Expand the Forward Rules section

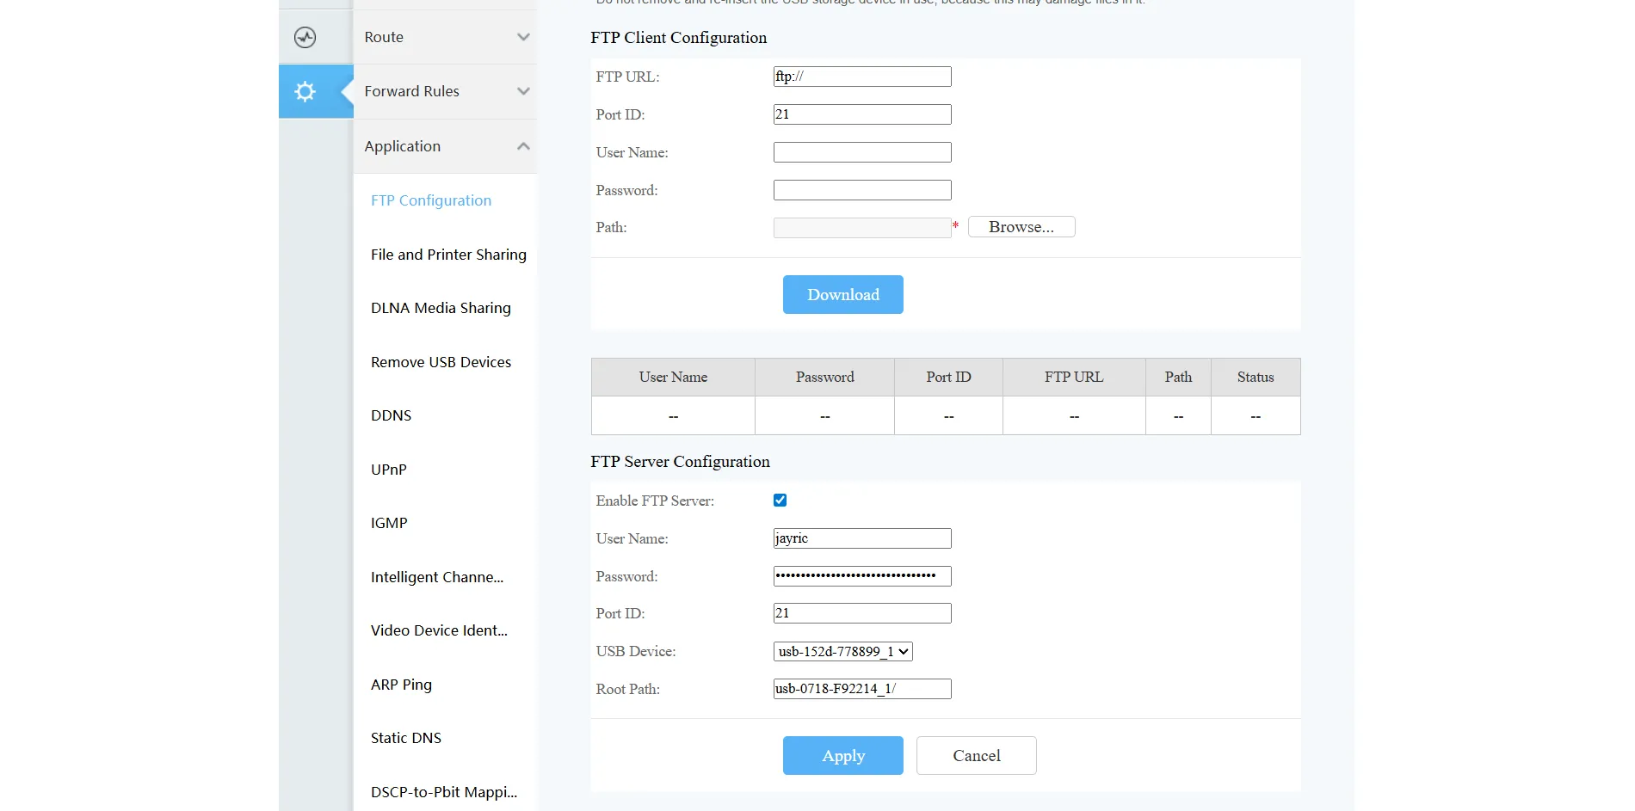click(x=445, y=91)
